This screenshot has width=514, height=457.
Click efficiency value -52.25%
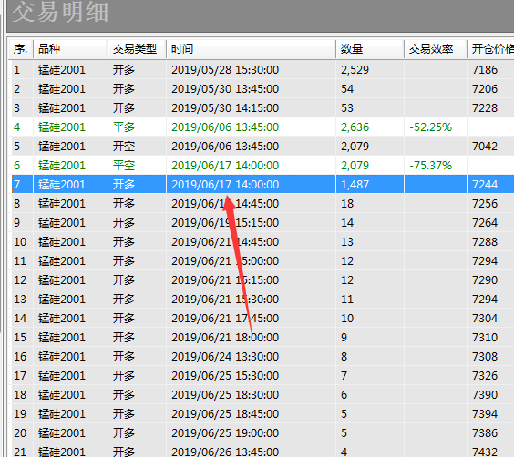(x=431, y=127)
